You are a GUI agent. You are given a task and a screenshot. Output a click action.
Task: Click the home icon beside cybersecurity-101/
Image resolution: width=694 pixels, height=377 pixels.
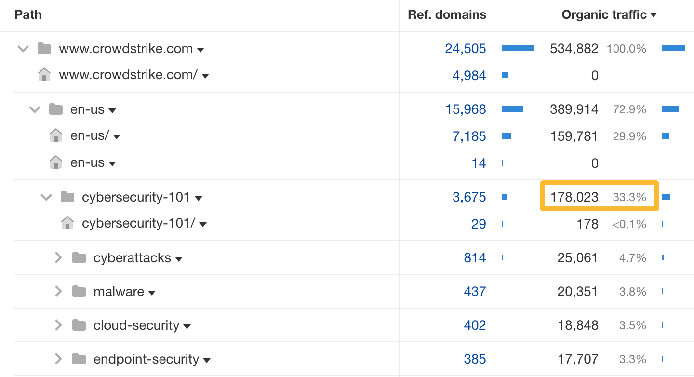click(67, 223)
